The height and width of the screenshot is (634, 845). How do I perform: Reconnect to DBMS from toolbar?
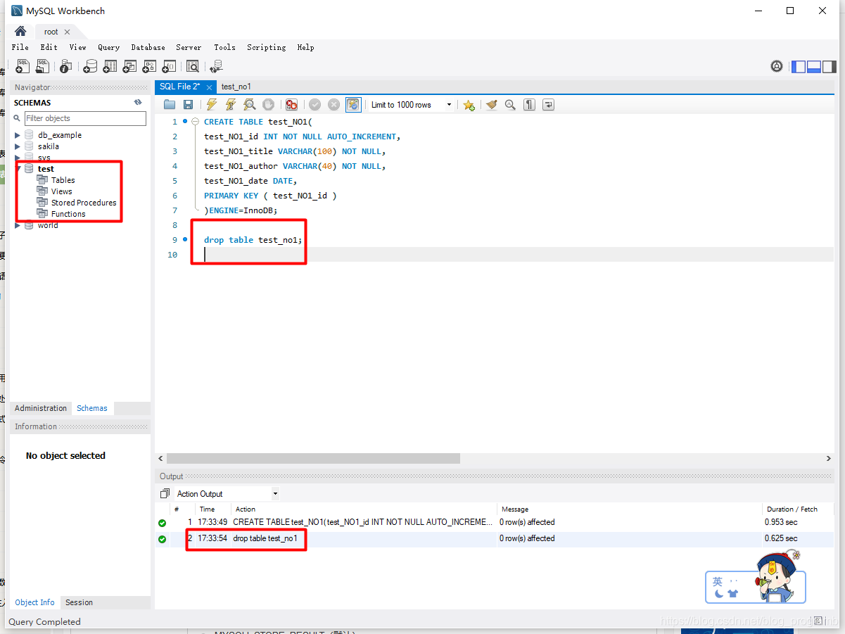(x=216, y=66)
